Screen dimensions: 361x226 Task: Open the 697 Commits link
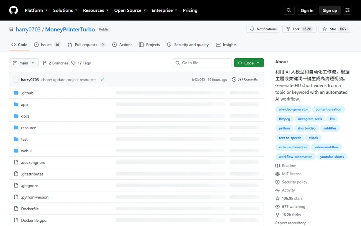[x=245, y=79]
